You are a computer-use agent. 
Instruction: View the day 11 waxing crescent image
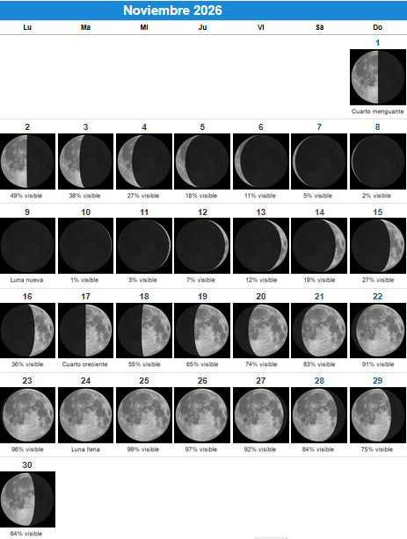coord(144,246)
